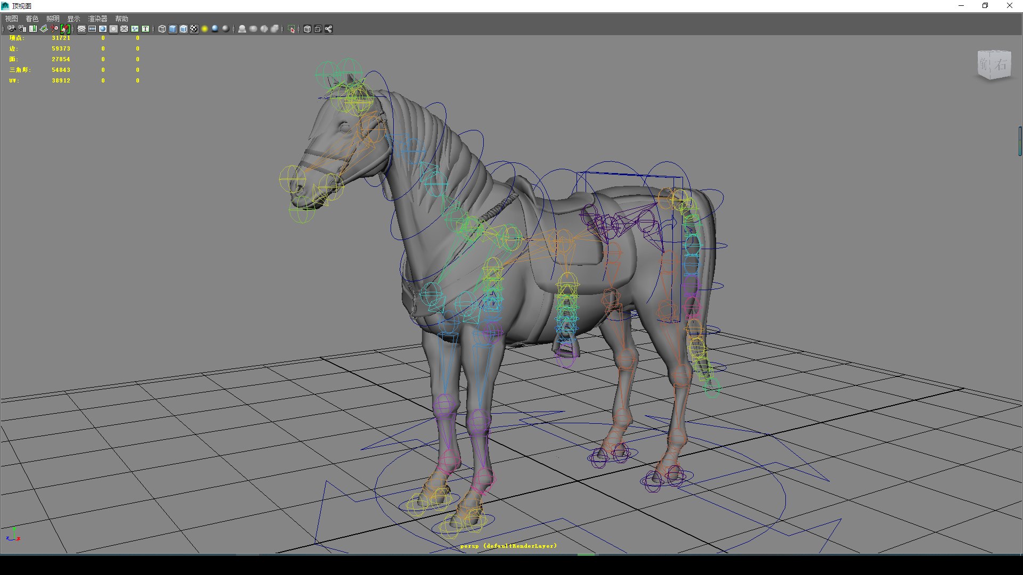1023x575 pixels.
Task: Enable the 2D pan/zoom tool
Action: click(x=54, y=29)
